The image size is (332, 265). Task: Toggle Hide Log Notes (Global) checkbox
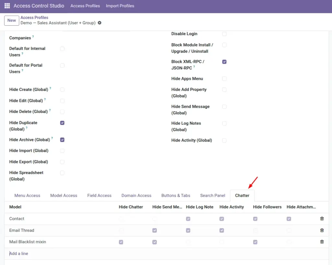(224, 123)
